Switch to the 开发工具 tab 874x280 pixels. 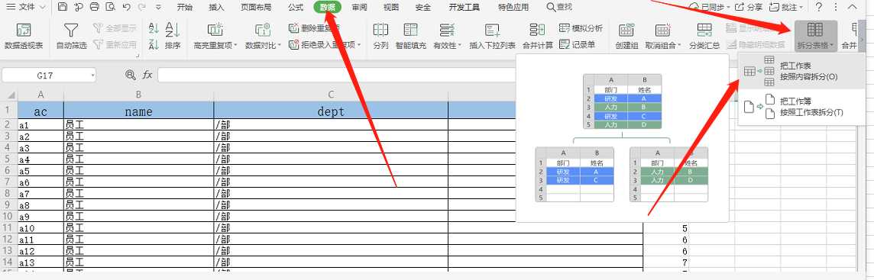[x=464, y=7]
